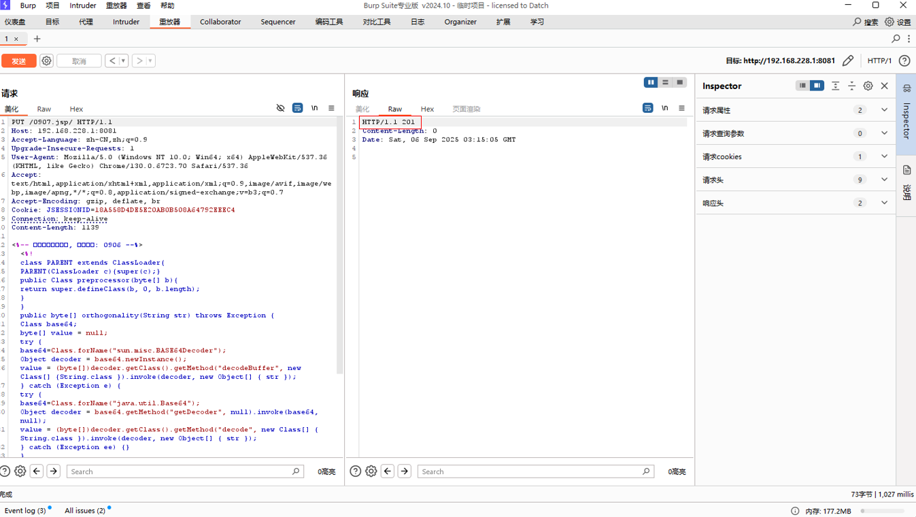
Task: Open All issues (2) panel
Action: (85, 510)
